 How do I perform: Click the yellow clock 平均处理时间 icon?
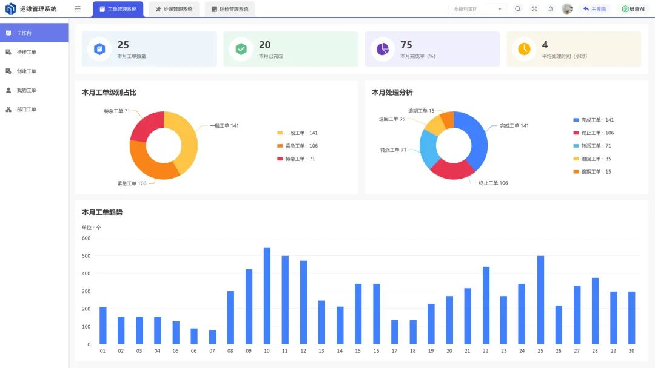click(524, 49)
